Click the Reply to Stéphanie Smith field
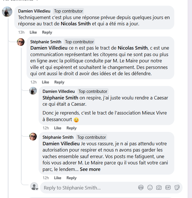This screenshot has width=192, height=198. 89,188
